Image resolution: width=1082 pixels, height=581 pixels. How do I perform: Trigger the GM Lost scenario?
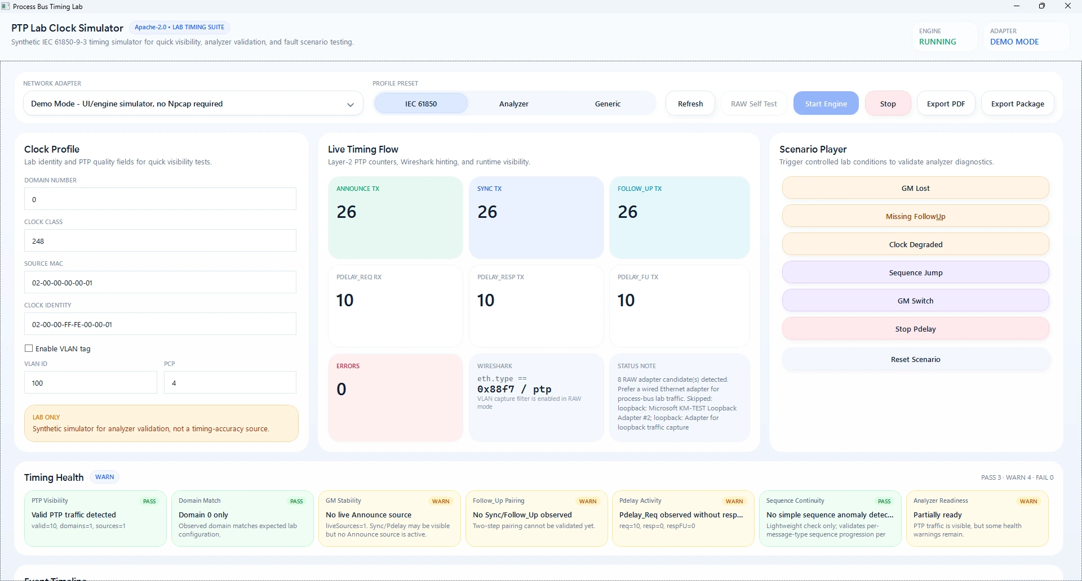[x=915, y=188]
